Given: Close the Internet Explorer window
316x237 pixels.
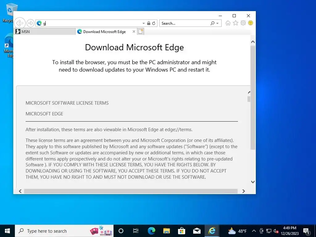Looking at the screenshot, I should [248, 16].
